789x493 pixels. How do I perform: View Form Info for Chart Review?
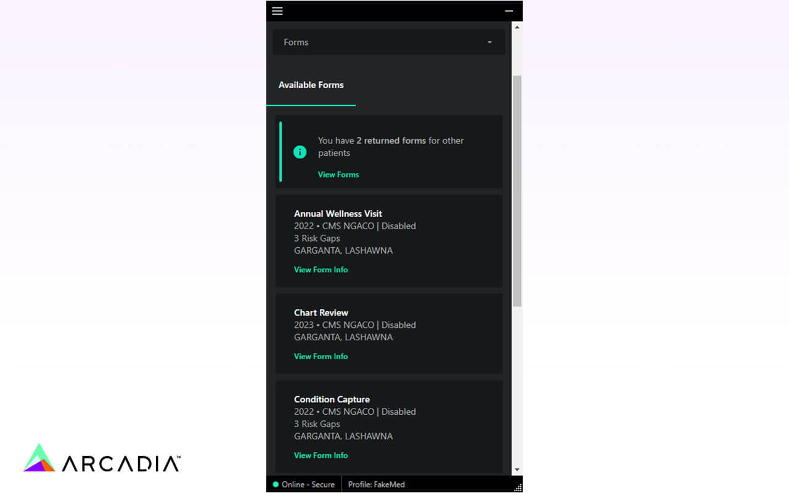(321, 356)
